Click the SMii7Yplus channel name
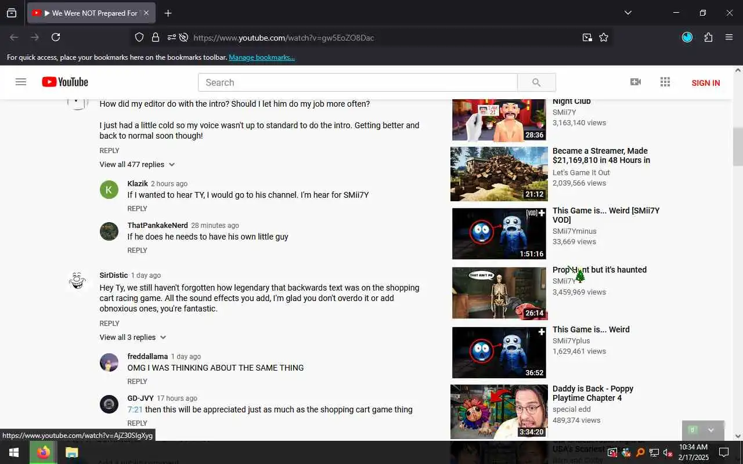This screenshot has width=743, height=464. (x=571, y=341)
